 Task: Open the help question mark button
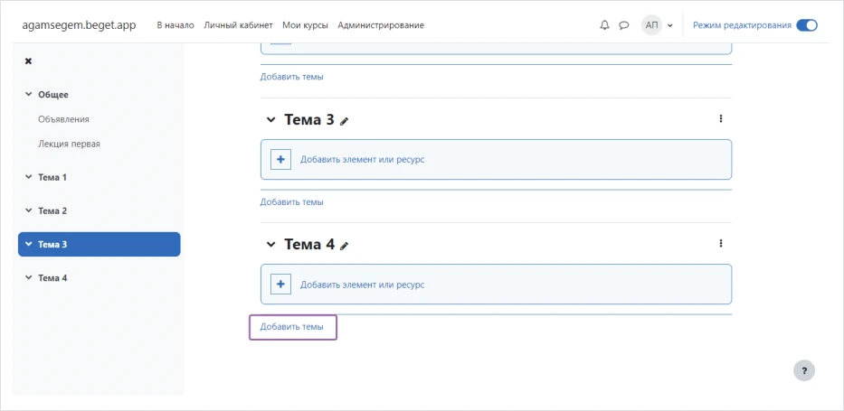(x=803, y=370)
